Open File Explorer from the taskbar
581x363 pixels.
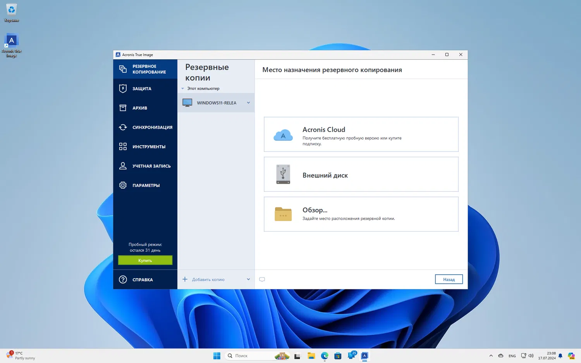point(311,356)
